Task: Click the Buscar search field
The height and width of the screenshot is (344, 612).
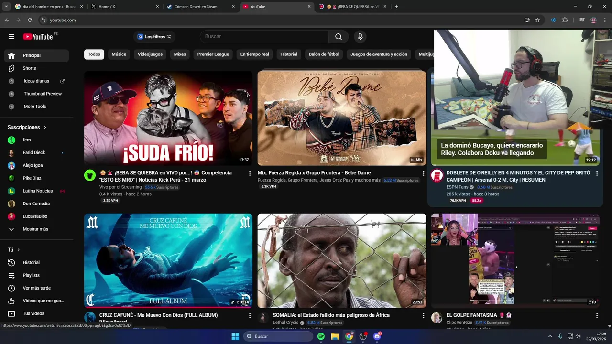Action: (x=264, y=37)
